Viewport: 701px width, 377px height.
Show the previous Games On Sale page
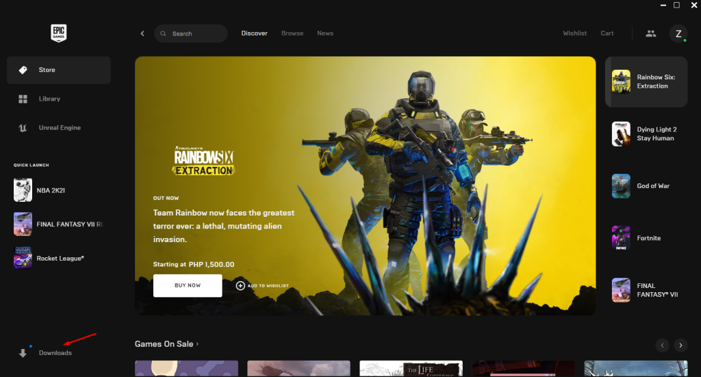pyautogui.click(x=662, y=346)
